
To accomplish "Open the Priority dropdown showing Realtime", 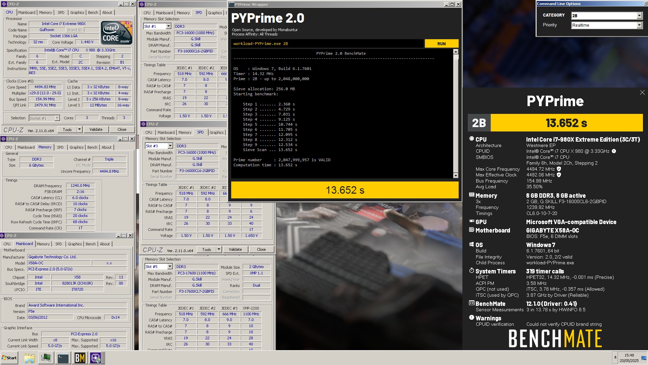I will pyautogui.click(x=639, y=25).
